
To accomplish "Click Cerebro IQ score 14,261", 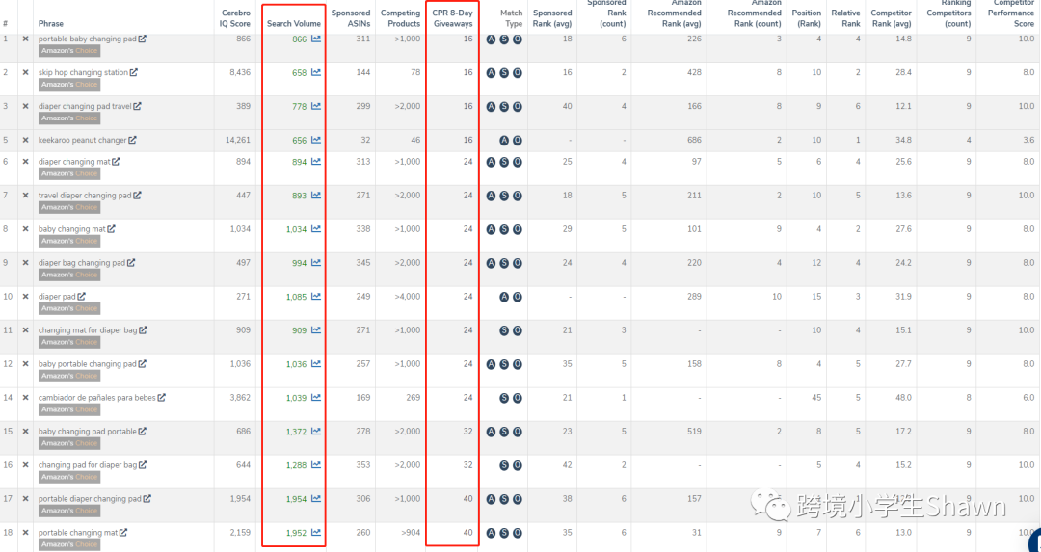I will point(238,140).
